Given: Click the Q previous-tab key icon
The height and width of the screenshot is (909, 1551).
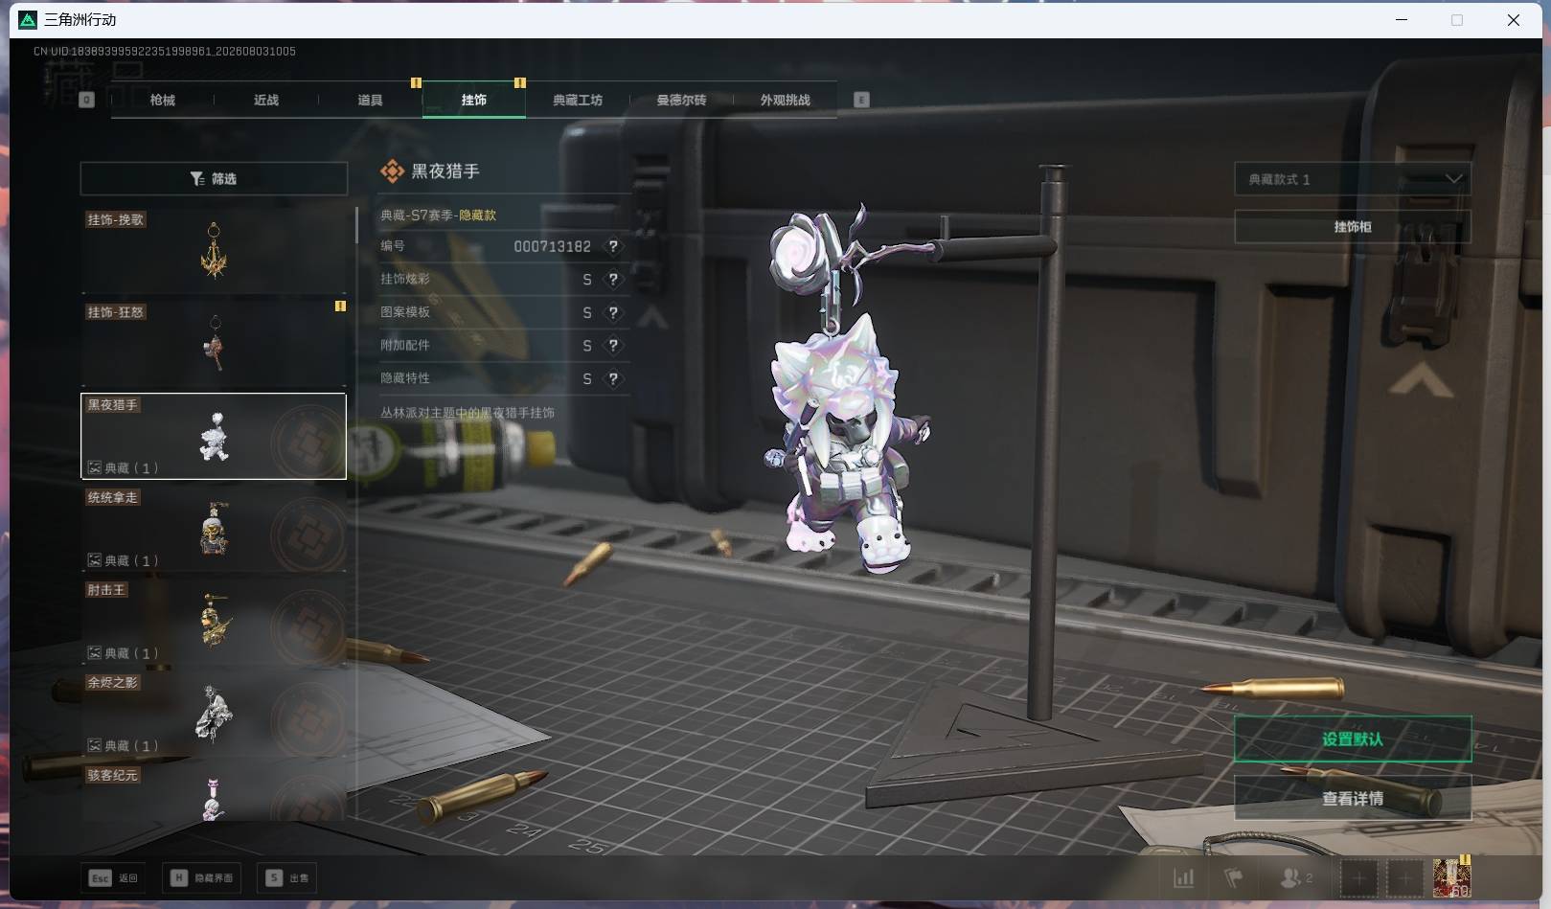Looking at the screenshot, I should pos(86,100).
